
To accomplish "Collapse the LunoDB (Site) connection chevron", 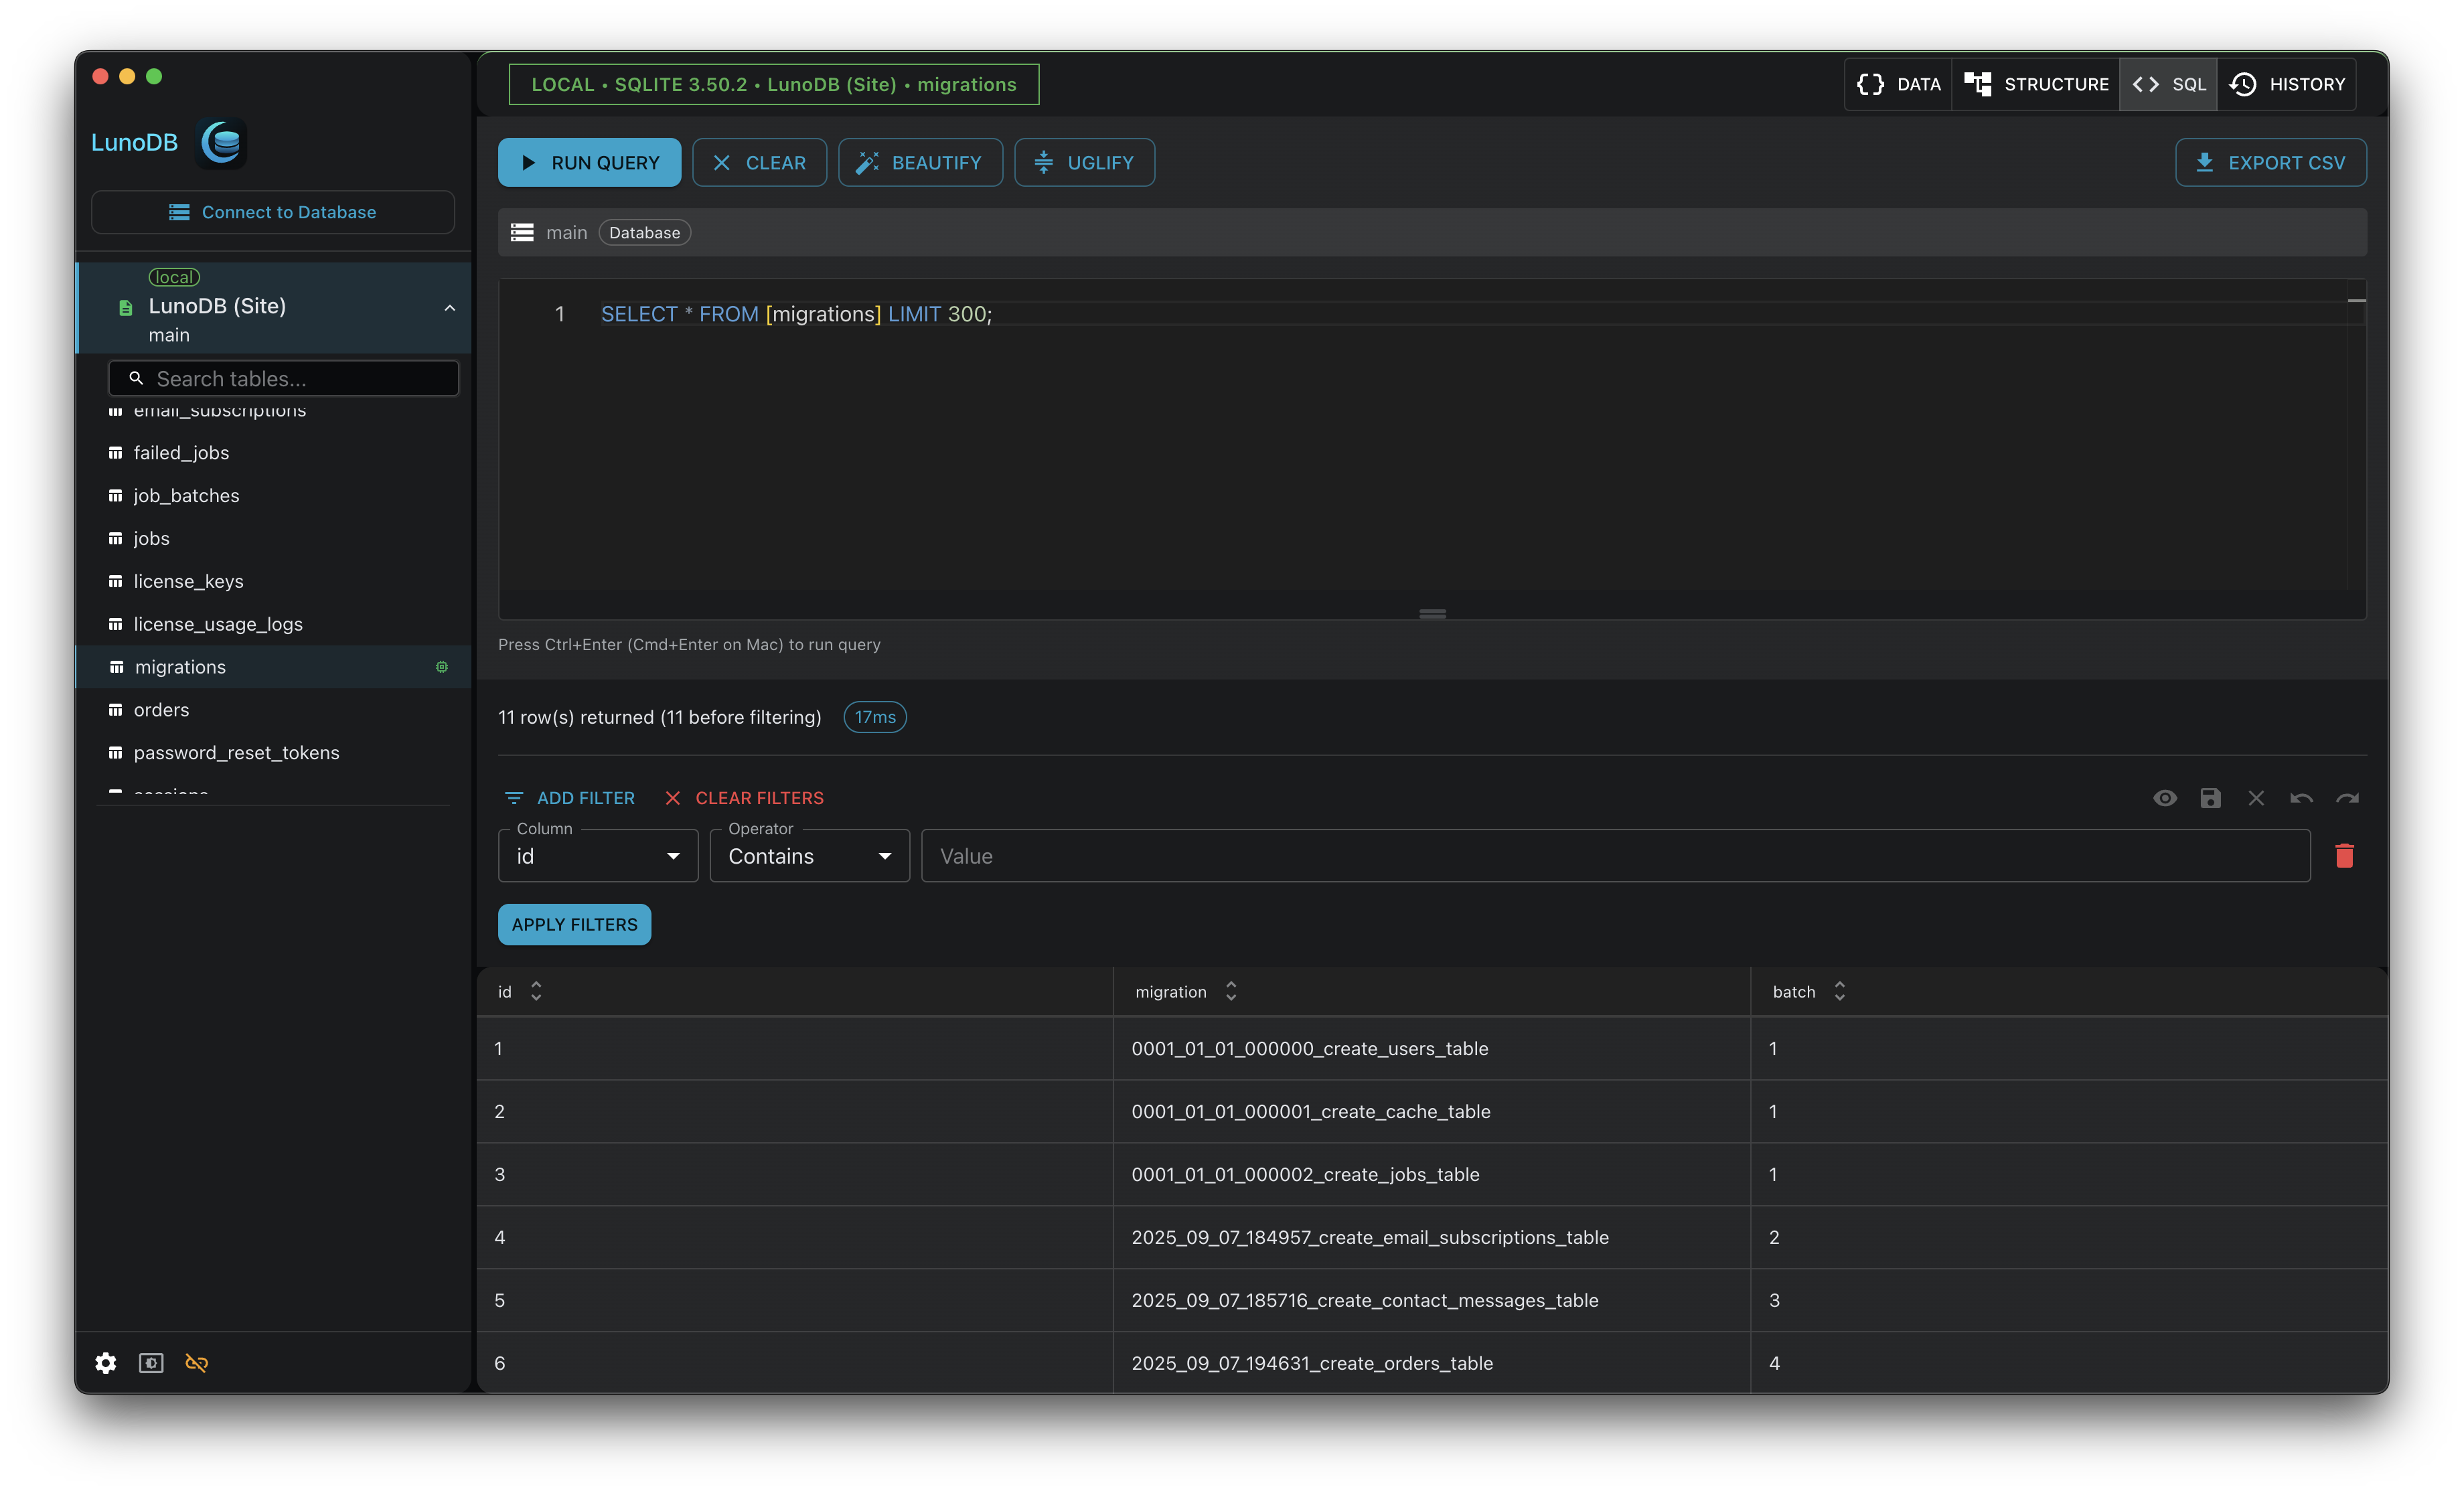I will coord(450,308).
